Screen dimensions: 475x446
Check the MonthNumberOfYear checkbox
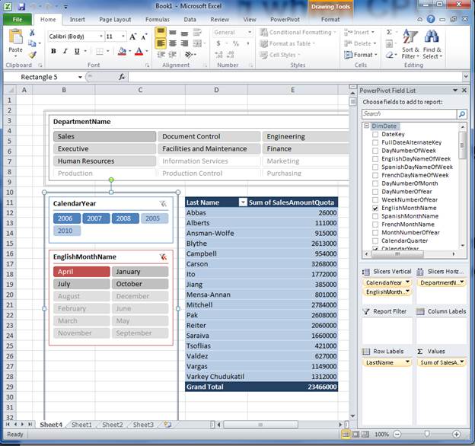pos(375,233)
